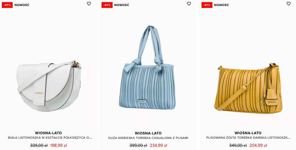Viewport: 296px width, 150px height.
Task: Save yellow pleated bag to favorites
Action: pos(289,4)
